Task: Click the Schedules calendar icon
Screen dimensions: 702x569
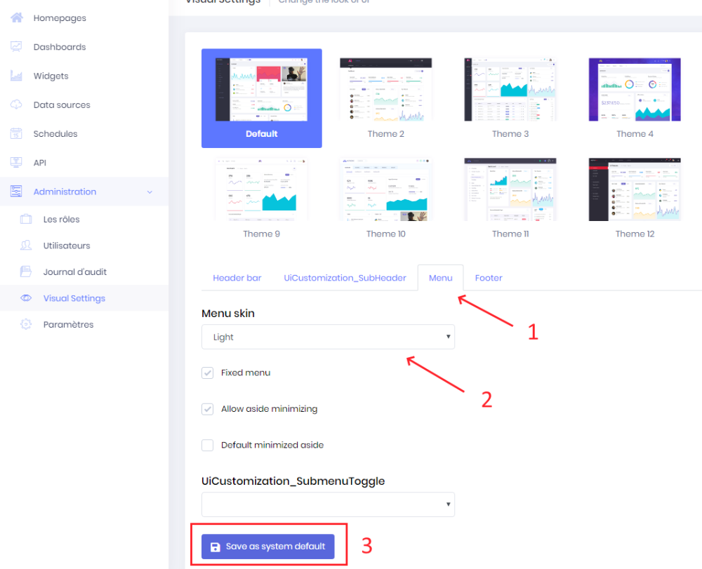Action: tap(17, 133)
